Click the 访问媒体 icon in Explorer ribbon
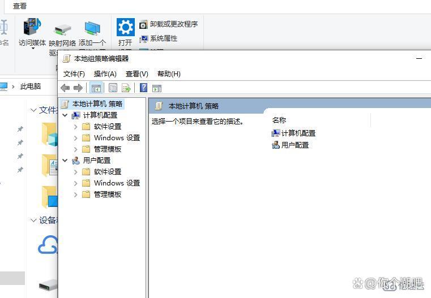The image size is (431, 298). click(x=32, y=27)
